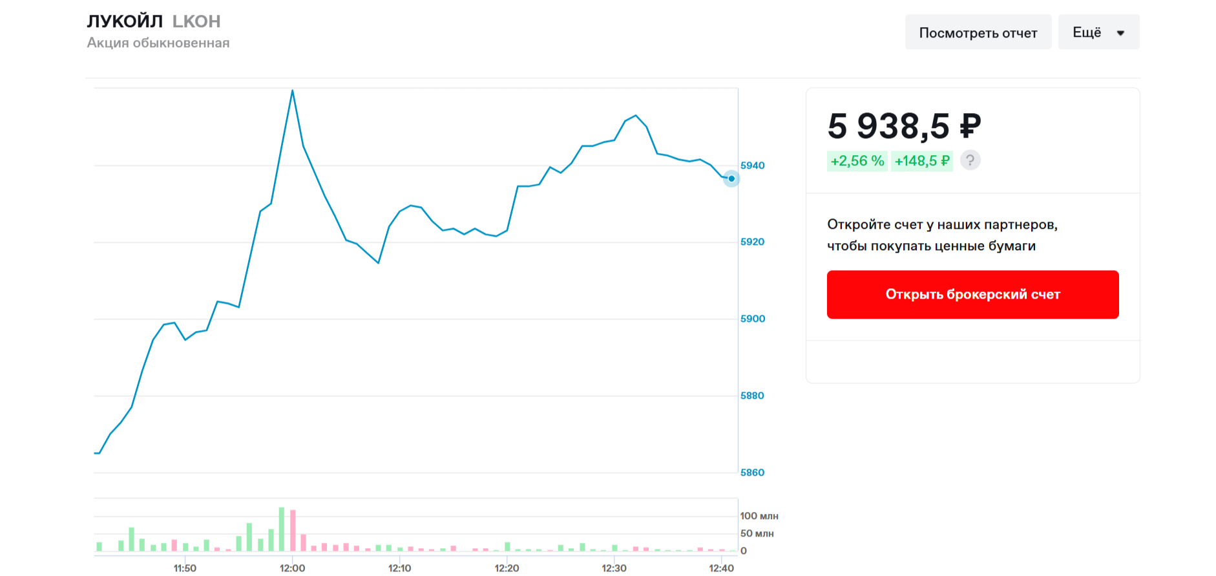Viewport: 1216px width, 576px height.
Task: Click the "100 млн" volume axis label
Action: coord(759,516)
